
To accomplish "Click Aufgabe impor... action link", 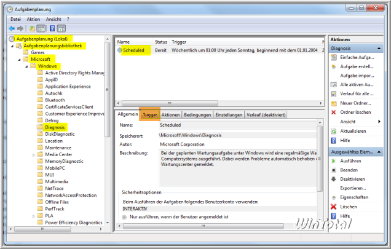I will (x=357, y=76).
